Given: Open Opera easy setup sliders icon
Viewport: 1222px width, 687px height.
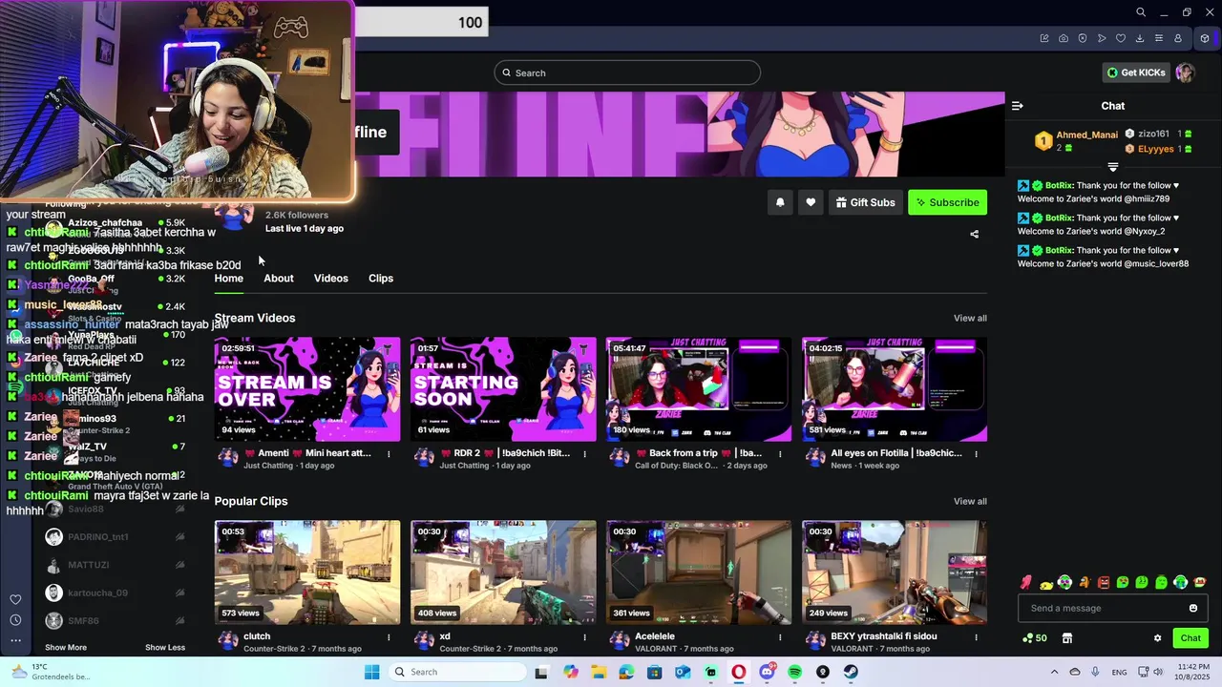Looking at the screenshot, I should pyautogui.click(x=1159, y=38).
